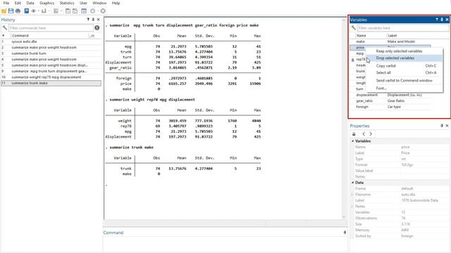Expand the Filename row in Properties

(x=352, y=195)
